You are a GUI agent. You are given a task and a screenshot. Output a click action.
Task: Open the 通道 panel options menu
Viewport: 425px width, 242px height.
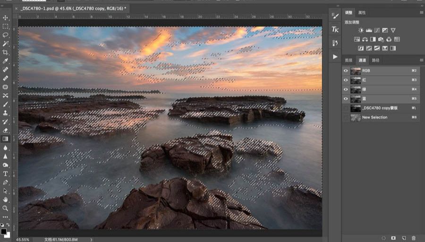422,60
